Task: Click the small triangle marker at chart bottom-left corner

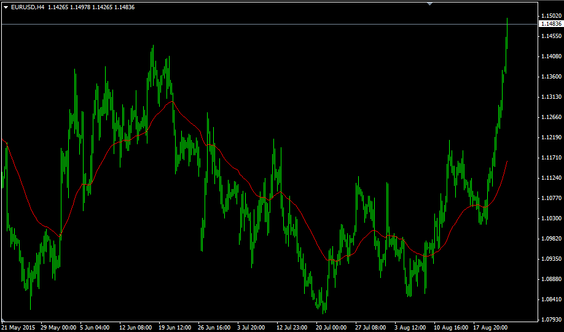Action: pyautogui.click(x=3, y=320)
